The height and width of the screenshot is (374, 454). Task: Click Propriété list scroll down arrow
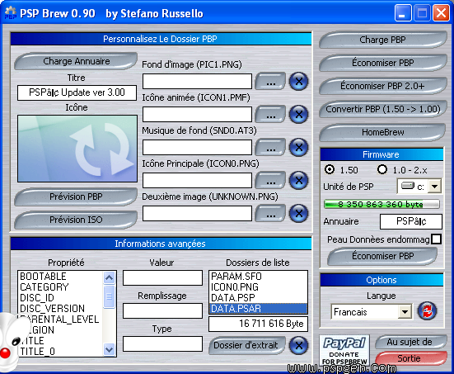coord(109,349)
